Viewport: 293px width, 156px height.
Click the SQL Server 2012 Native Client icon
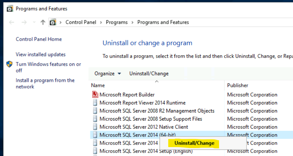point(95,127)
